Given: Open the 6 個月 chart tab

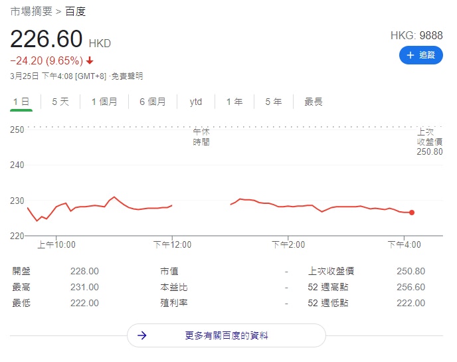Looking at the screenshot, I should [152, 102].
